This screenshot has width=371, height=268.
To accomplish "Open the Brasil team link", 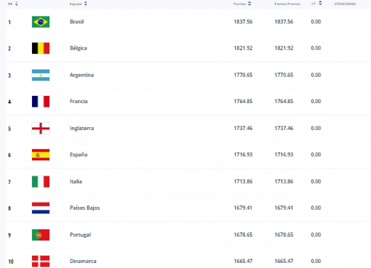I will (x=77, y=22).
